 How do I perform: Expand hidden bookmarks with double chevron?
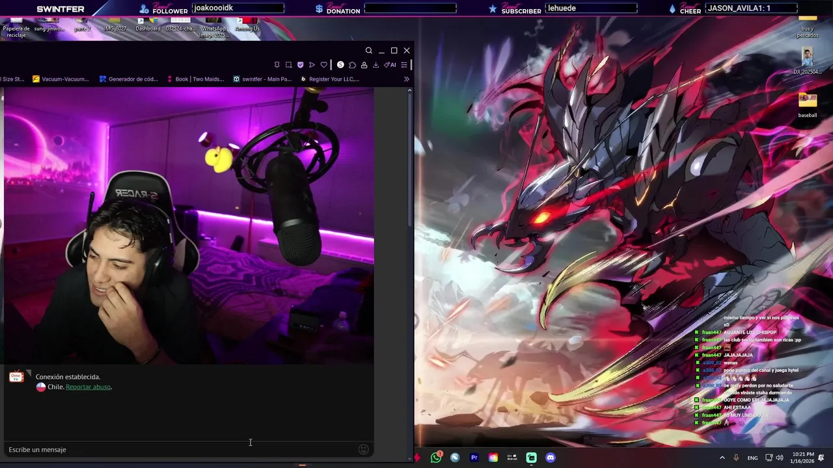click(407, 79)
